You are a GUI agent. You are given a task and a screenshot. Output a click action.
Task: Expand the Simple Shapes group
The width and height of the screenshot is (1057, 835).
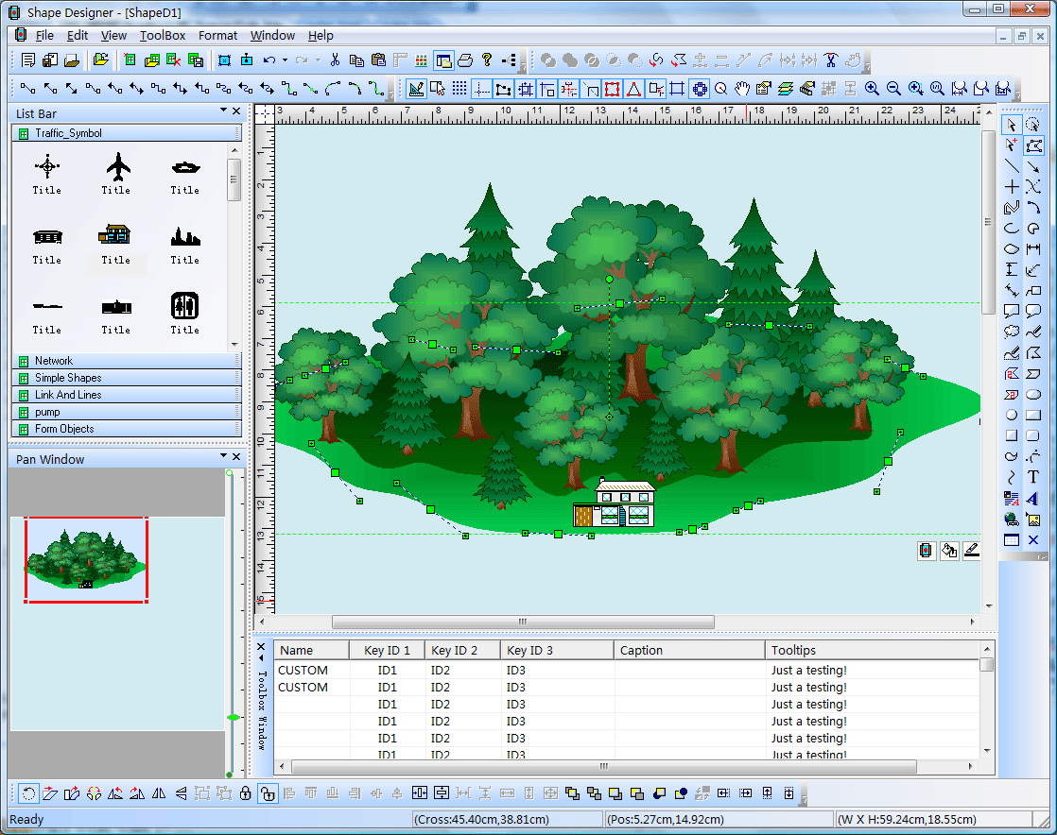[123, 378]
